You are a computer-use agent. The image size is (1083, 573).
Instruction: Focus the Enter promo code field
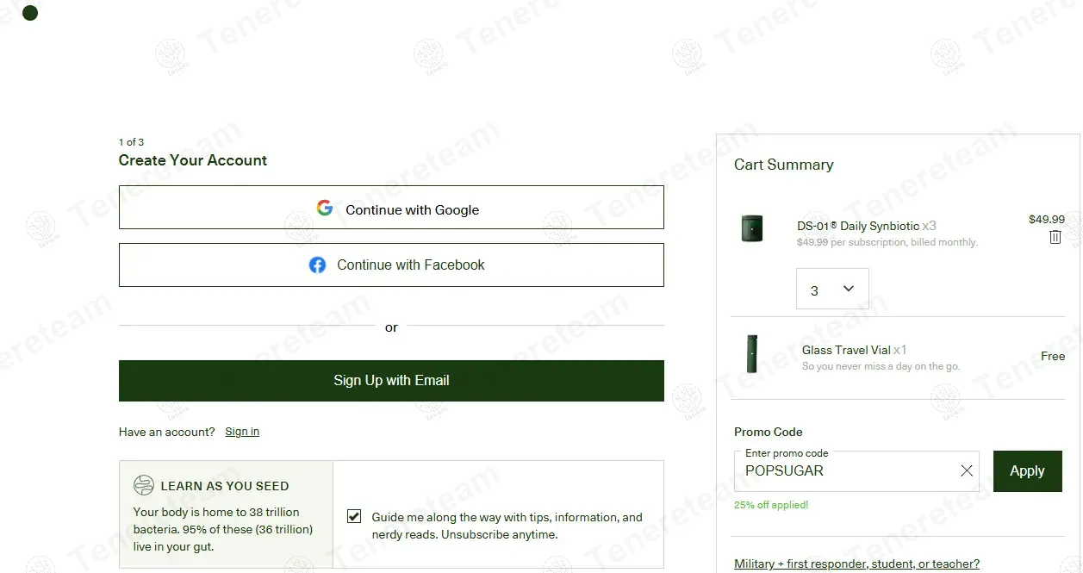(x=844, y=471)
